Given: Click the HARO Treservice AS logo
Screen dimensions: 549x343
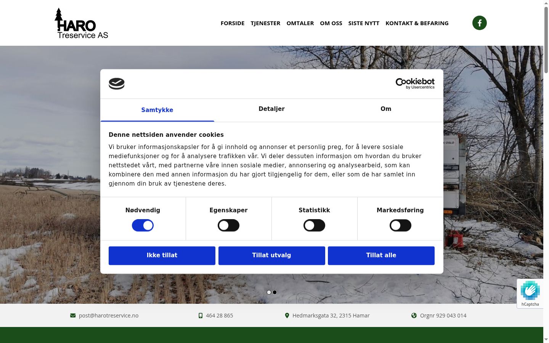Looking at the screenshot, I should click(82, 23).
